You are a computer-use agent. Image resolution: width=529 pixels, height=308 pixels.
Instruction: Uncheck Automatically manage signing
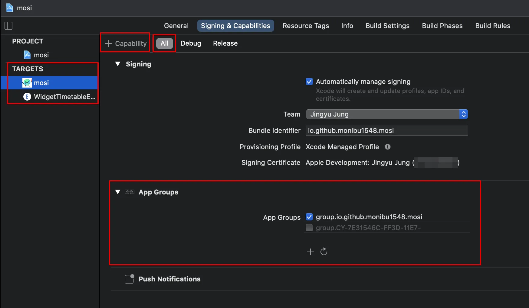[x=309, y=82]
